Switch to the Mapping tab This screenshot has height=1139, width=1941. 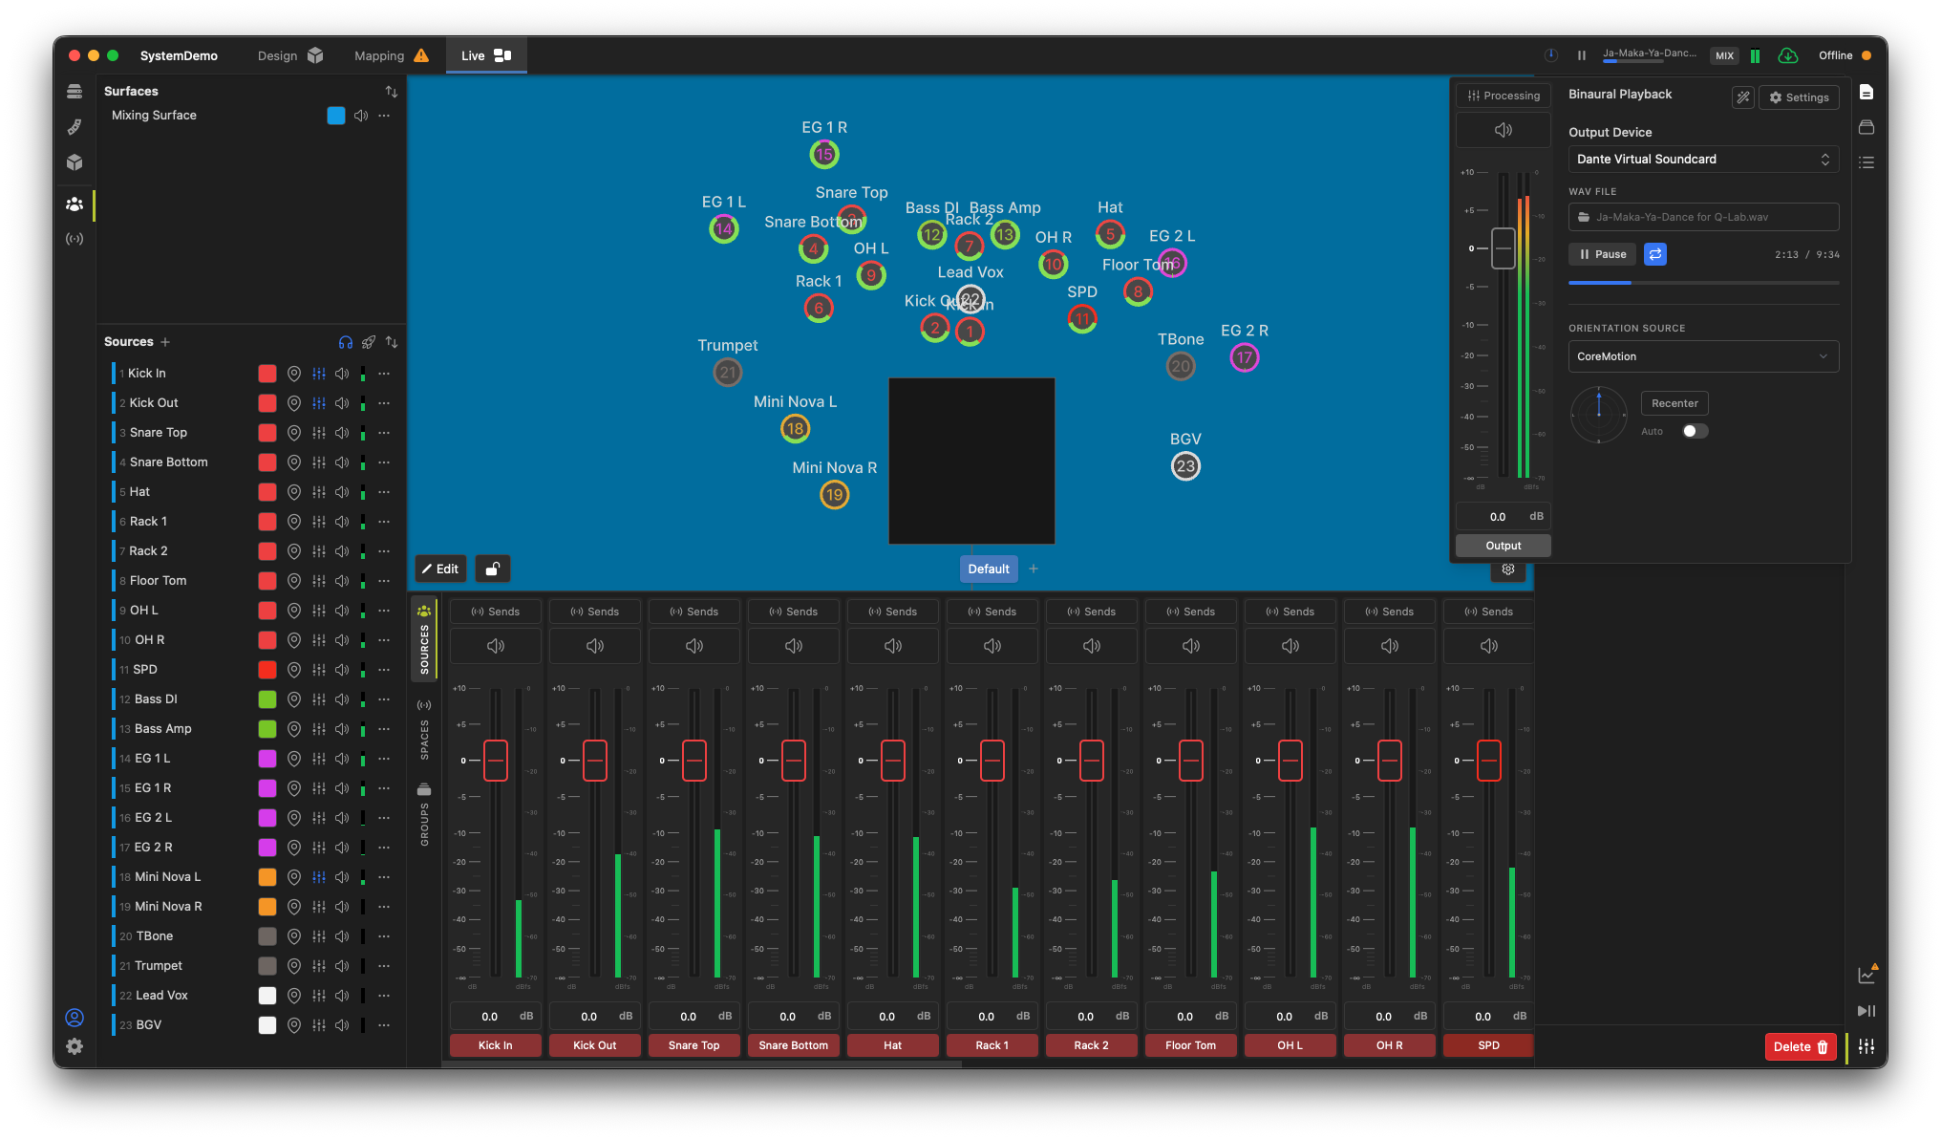[391, 56]
